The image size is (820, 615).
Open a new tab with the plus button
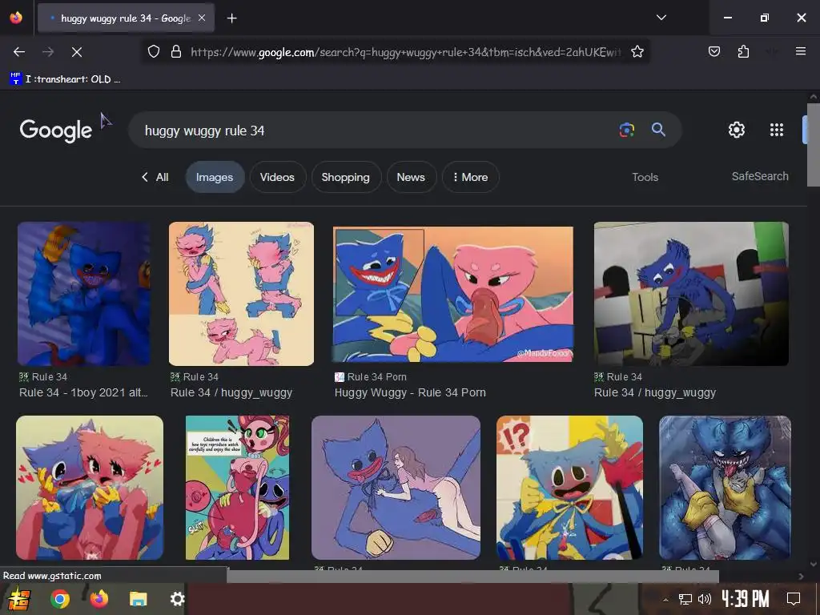pos(231,18)
